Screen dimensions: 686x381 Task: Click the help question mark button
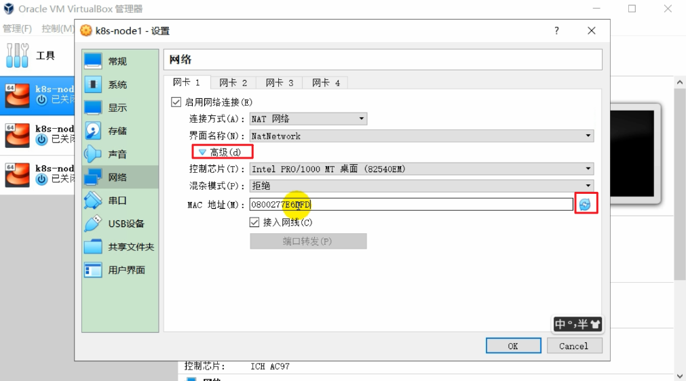pos(556,31)
